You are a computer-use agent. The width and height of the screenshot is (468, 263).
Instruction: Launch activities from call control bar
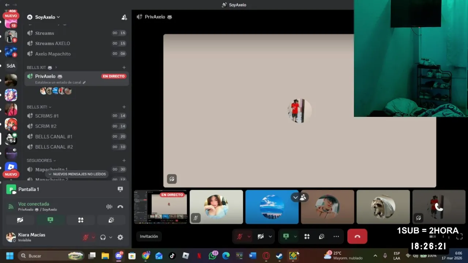coord(307,237)
